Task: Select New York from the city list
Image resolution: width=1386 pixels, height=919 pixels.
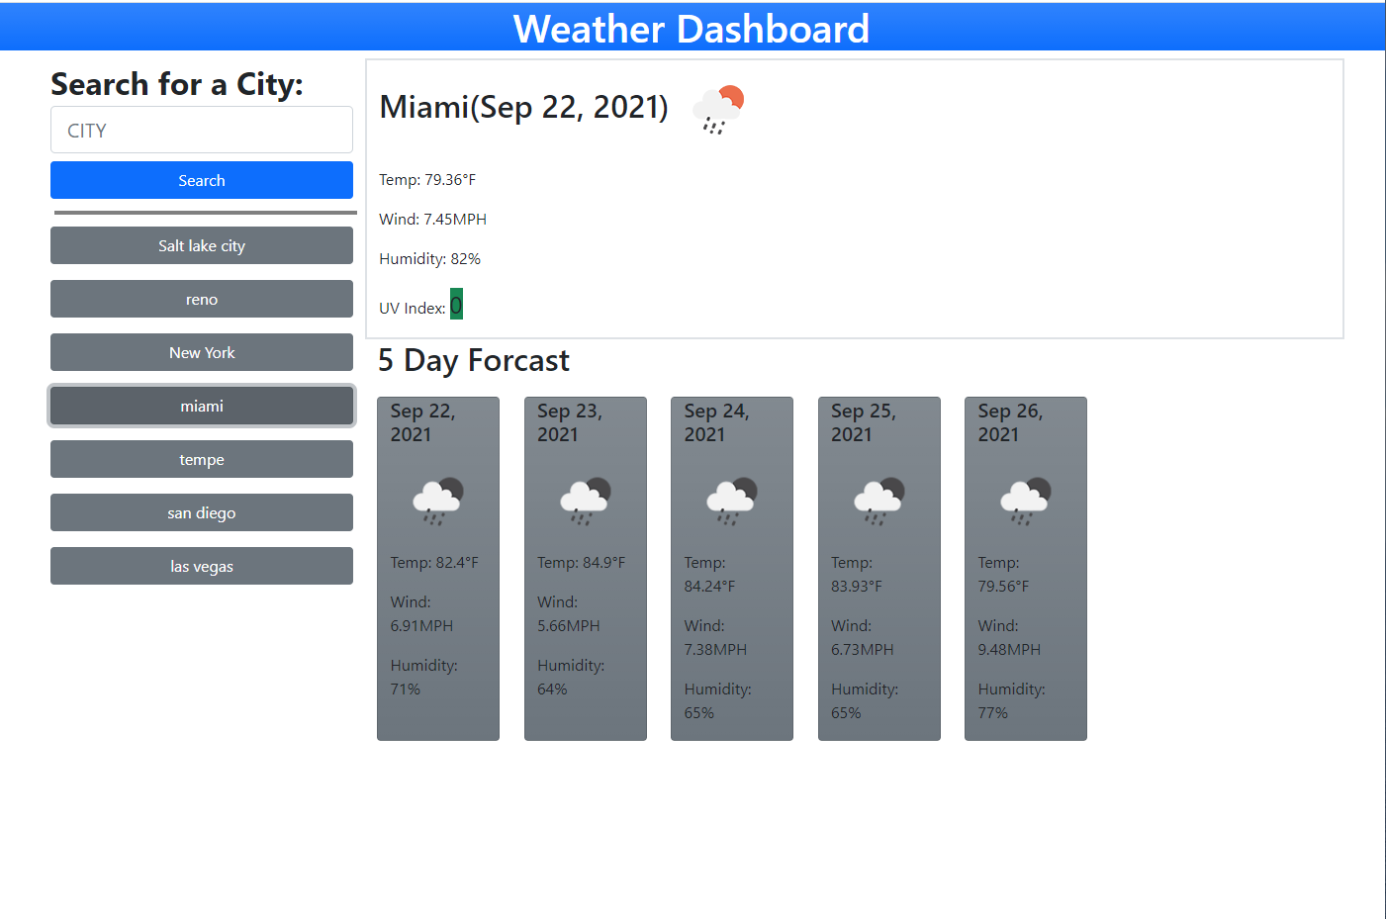Action: [x=201, y=352]
